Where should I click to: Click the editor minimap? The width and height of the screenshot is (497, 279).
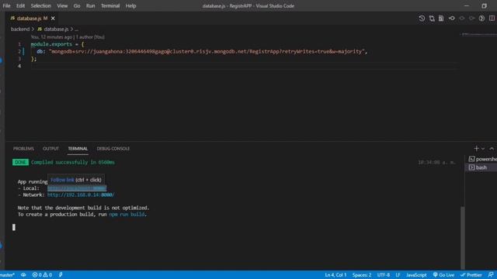478,34
